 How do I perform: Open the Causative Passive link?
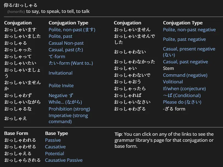click(x=64, y=160)
